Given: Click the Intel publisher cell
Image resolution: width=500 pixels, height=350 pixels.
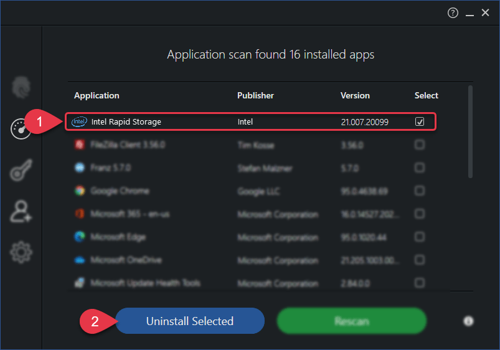Looking at the screenshot, I should point(245,121).
